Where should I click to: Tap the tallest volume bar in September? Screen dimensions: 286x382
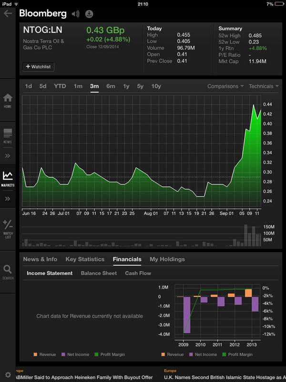pyautogui.click(x=246, y=235)
